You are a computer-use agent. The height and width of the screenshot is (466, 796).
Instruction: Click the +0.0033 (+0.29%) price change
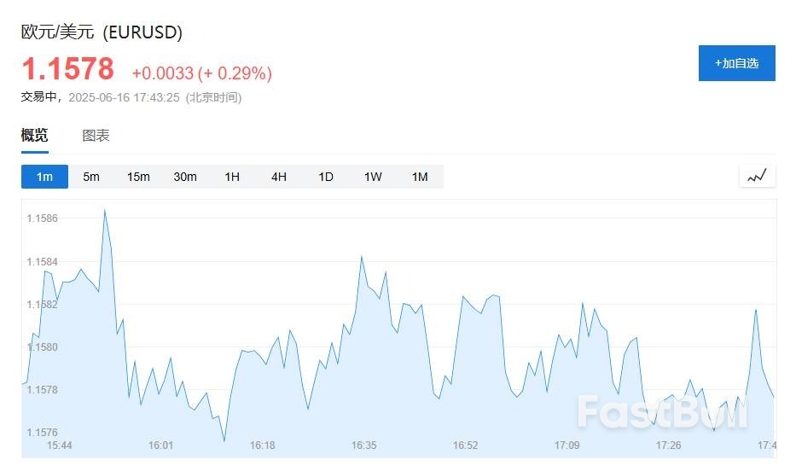pyautogui.click(x=201, y=73)
